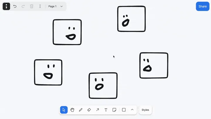Screen dimensions: 211x119
Task: Click the blue Share button
Action: [x=203, y=6]
